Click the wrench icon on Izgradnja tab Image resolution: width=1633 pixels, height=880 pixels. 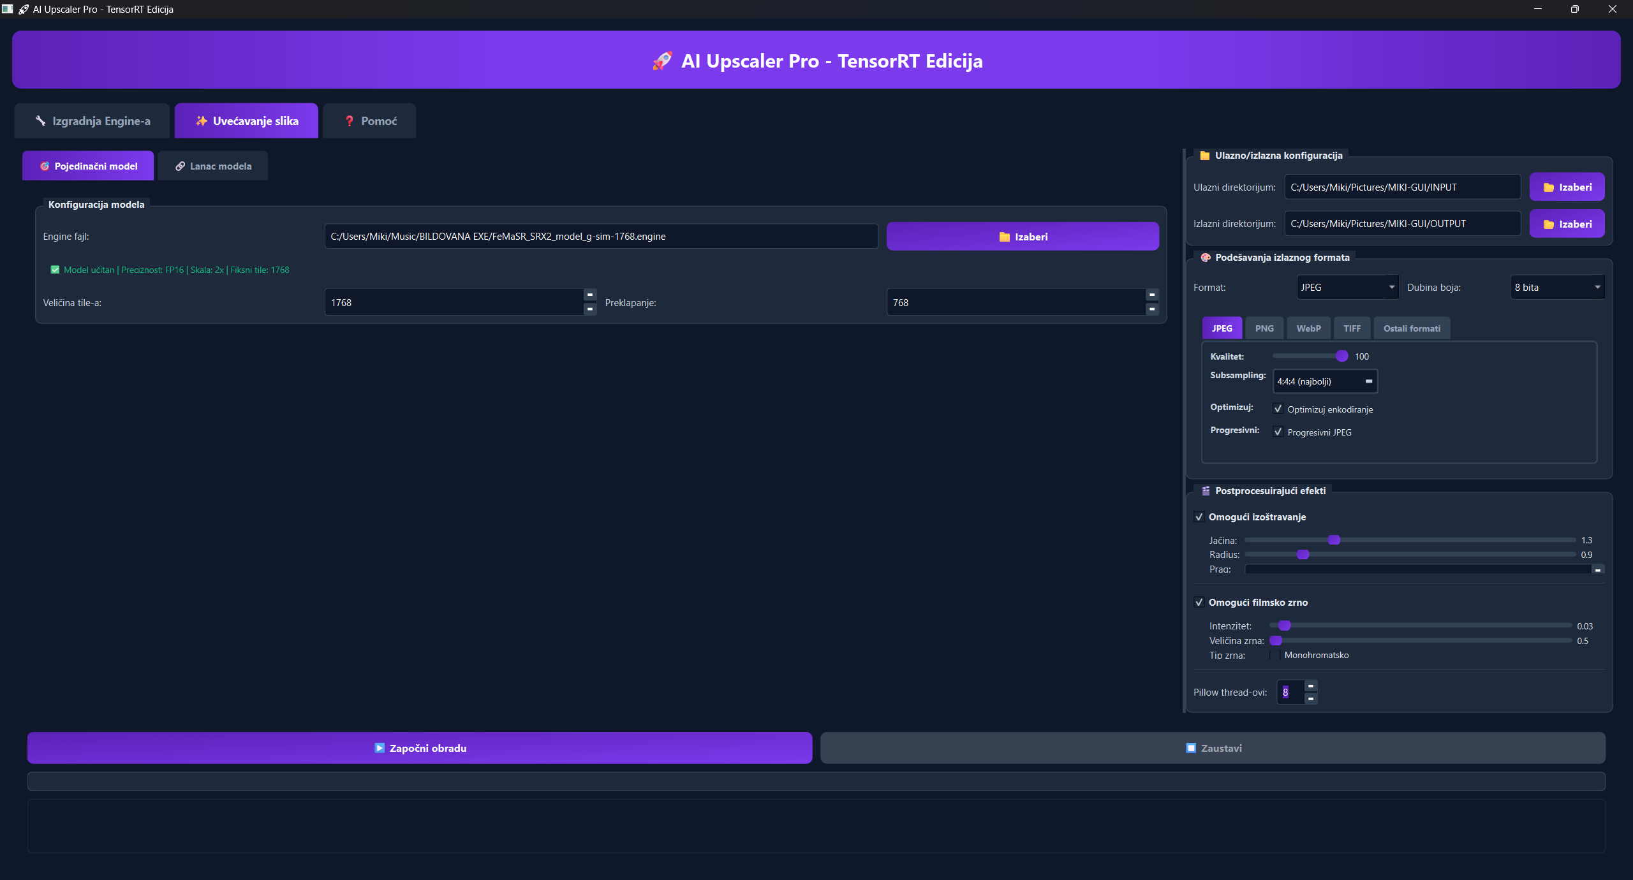point(41,121)
